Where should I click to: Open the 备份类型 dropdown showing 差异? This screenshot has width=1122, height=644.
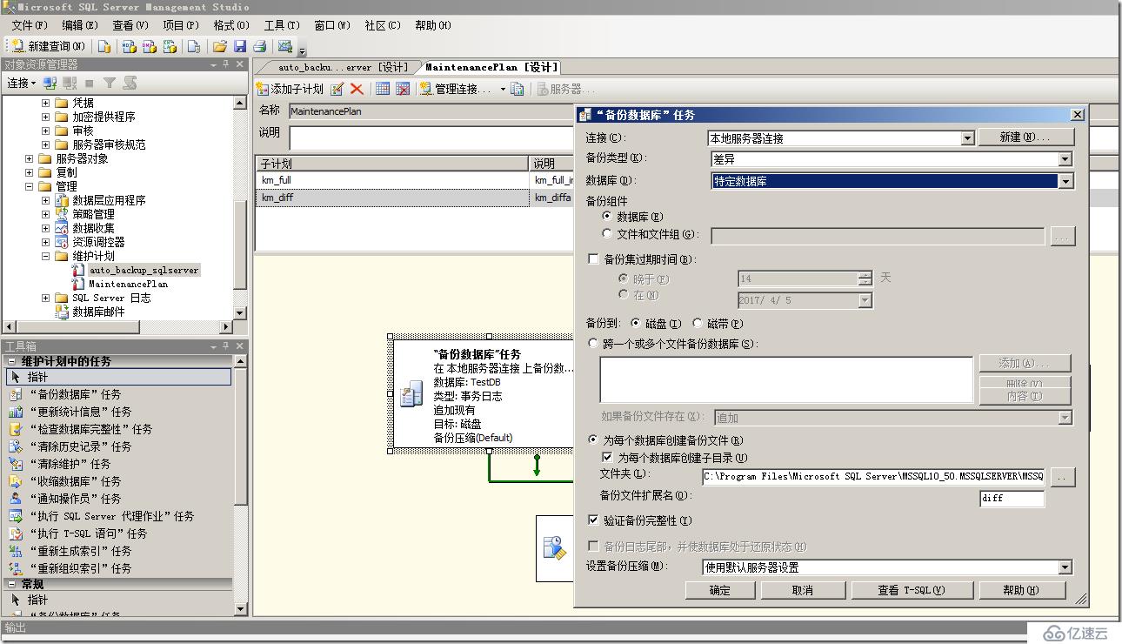click(x=1065, y=159)
